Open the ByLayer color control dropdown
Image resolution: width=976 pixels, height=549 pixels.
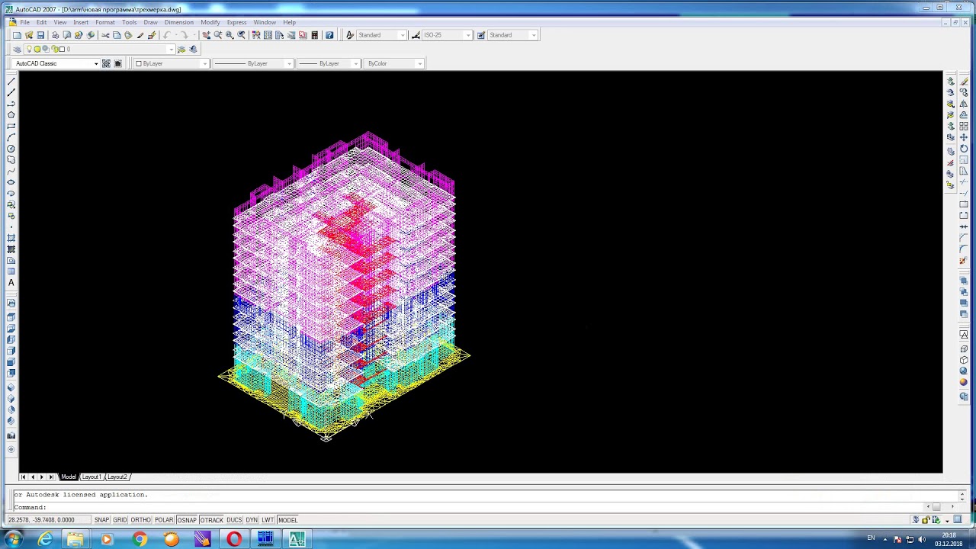(x=171, y=63)
